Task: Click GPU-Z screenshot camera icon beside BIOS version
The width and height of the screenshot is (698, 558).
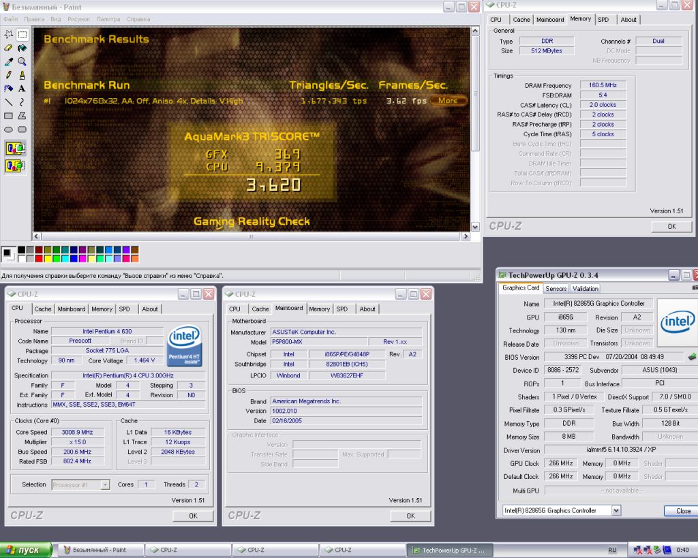Action: click(x=693, y=356)
